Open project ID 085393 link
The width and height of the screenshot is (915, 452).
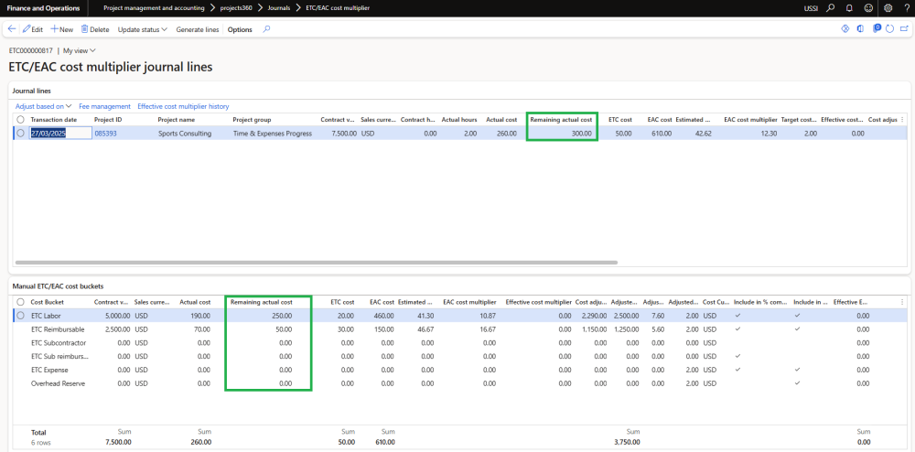tap(105, 133)
